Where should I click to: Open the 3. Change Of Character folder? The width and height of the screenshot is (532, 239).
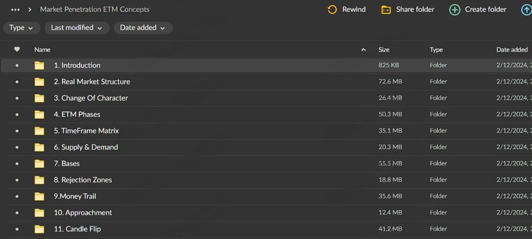(x=91, y=98)
